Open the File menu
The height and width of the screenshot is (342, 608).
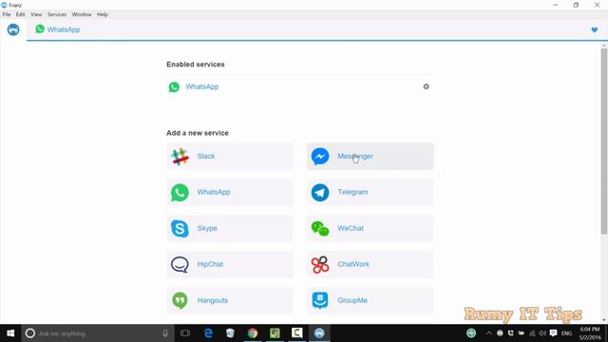[x=7, y=14]
